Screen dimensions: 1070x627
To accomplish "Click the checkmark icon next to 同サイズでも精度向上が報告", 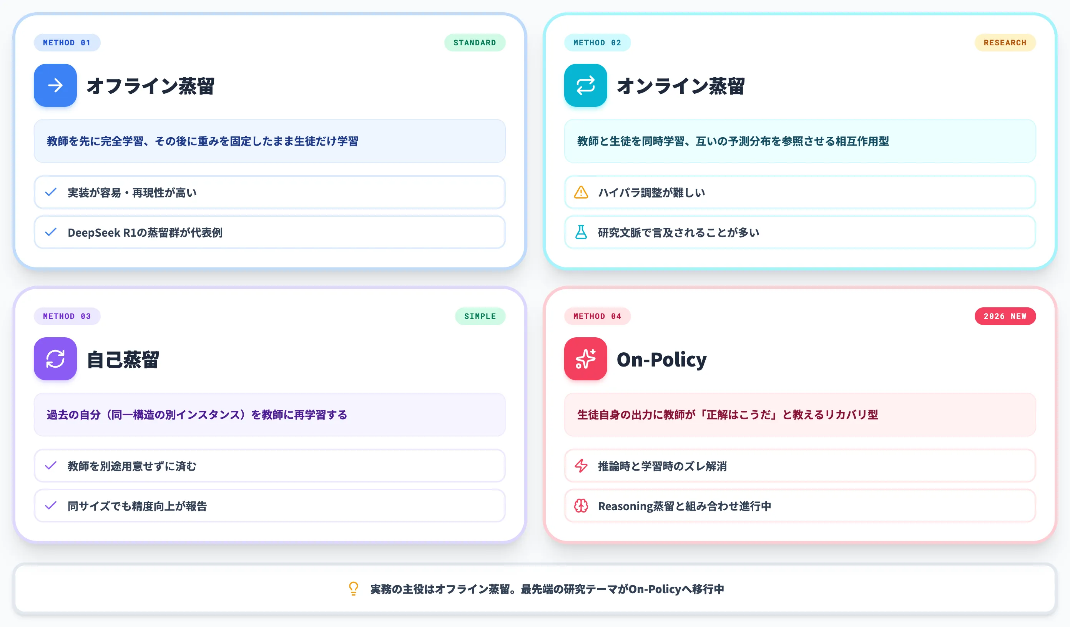I will (51, 506).
